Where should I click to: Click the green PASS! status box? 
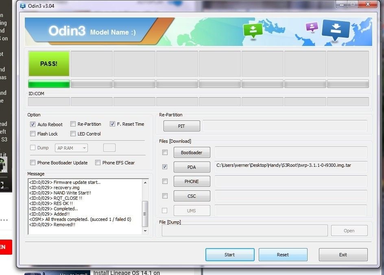(x=49, y=64)
